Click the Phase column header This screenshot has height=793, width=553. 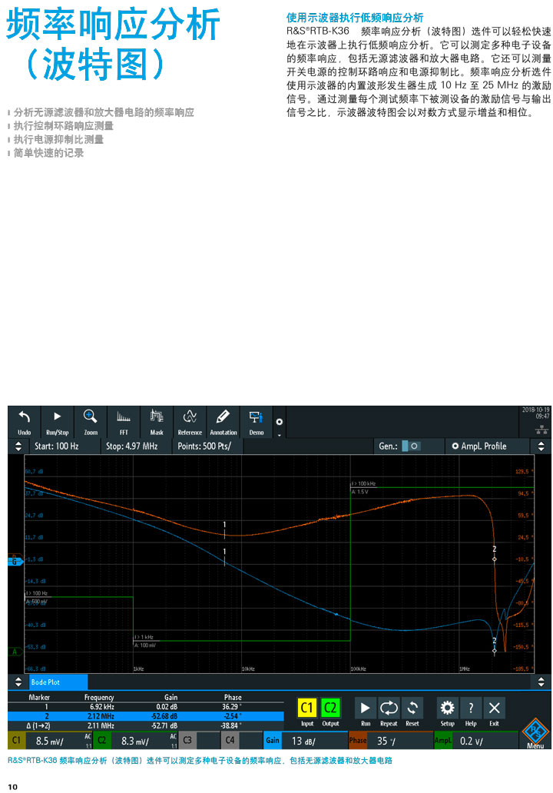pos(233,698)
